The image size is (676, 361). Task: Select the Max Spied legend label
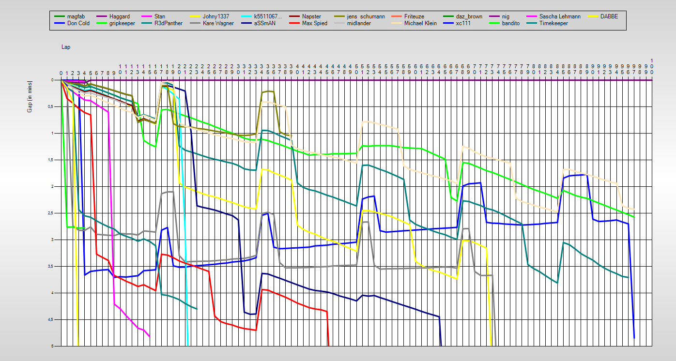pos(315,23)
